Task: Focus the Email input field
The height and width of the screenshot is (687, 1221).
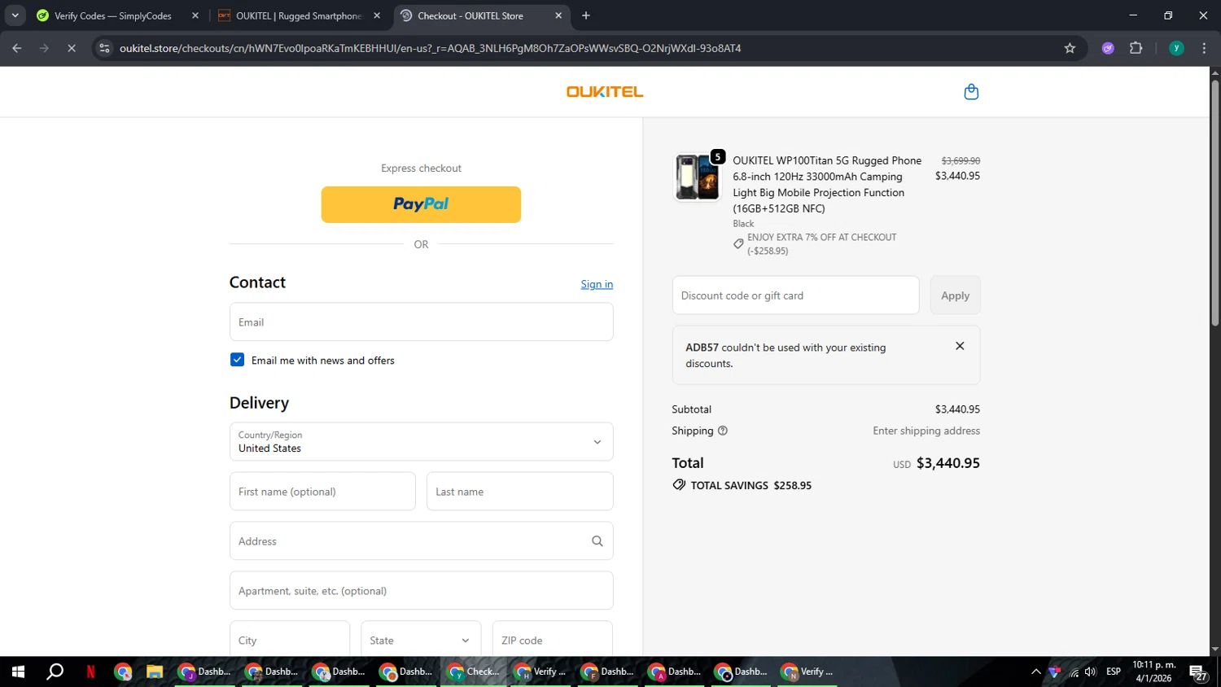Action: point(421,322)
